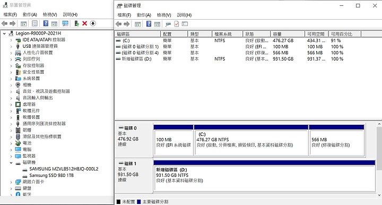Select 電池 battery icon in device tree

18,143
